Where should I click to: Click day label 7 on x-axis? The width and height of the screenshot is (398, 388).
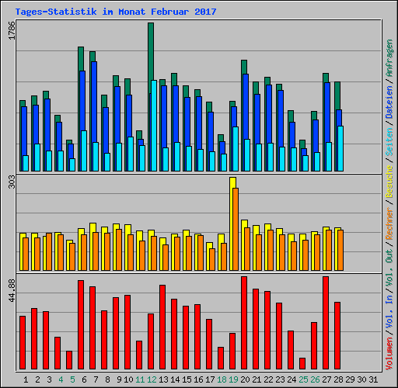[96, 379]
